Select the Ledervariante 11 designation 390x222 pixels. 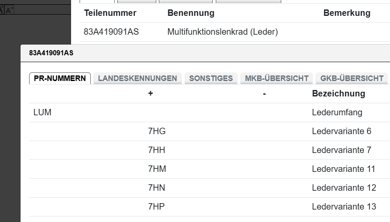tap(343, 169)
